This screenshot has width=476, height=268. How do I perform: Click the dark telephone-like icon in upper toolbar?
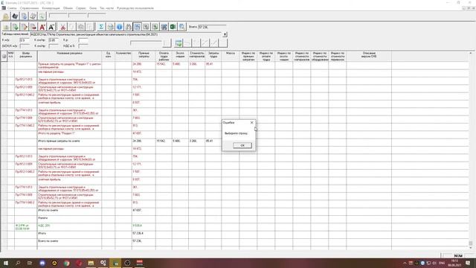coord(15,16)
